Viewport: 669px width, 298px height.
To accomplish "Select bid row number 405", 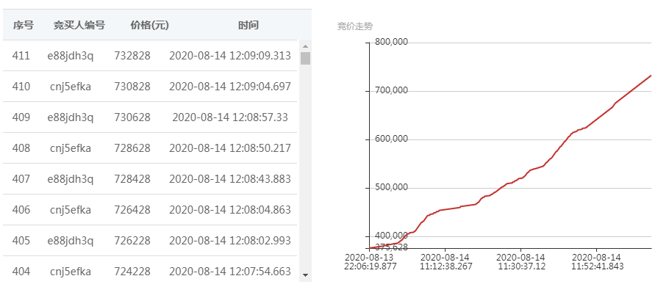I will (151, 241).
